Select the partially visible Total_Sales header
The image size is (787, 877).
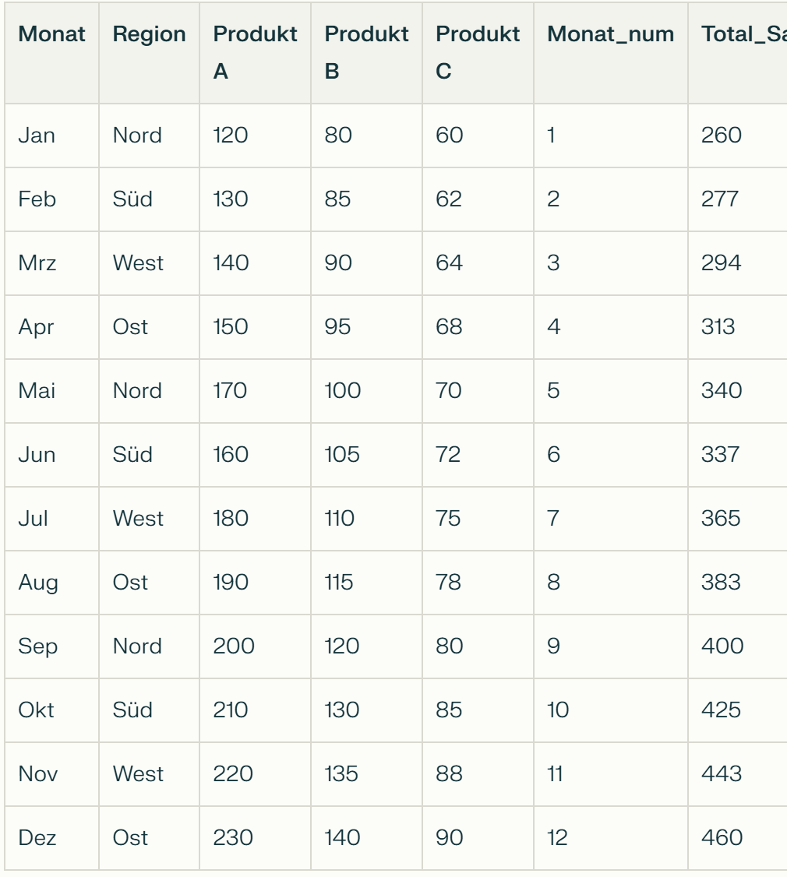tap(738, 53)
